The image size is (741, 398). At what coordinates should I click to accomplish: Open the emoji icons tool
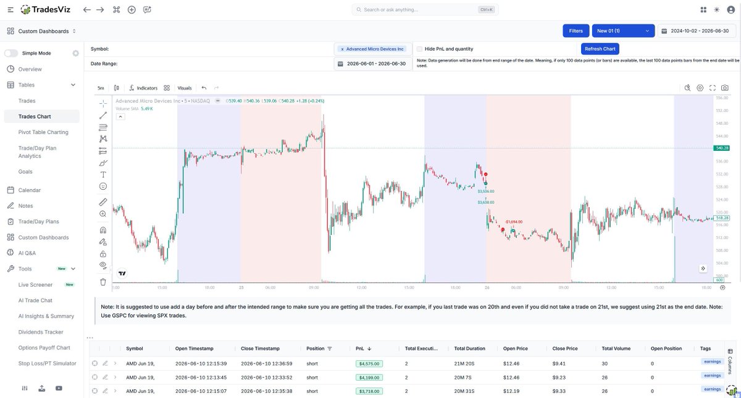click(103, 186)
